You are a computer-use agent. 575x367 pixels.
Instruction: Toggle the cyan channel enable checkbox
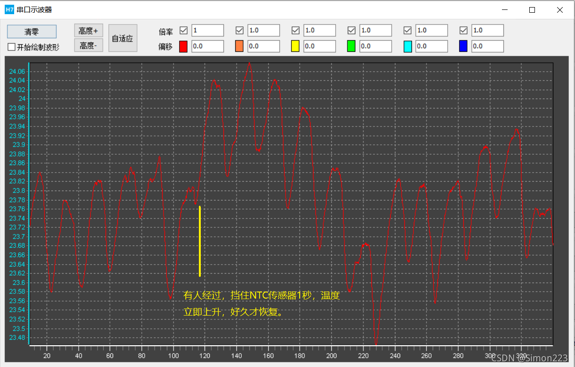point(408,30)
